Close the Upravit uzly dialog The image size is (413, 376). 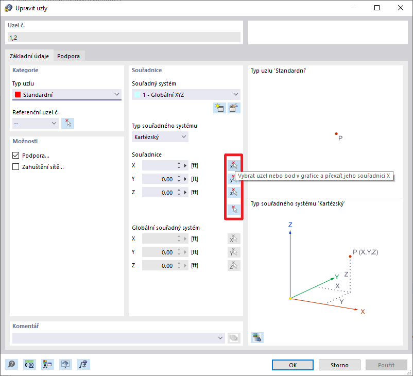coord(401,8)
